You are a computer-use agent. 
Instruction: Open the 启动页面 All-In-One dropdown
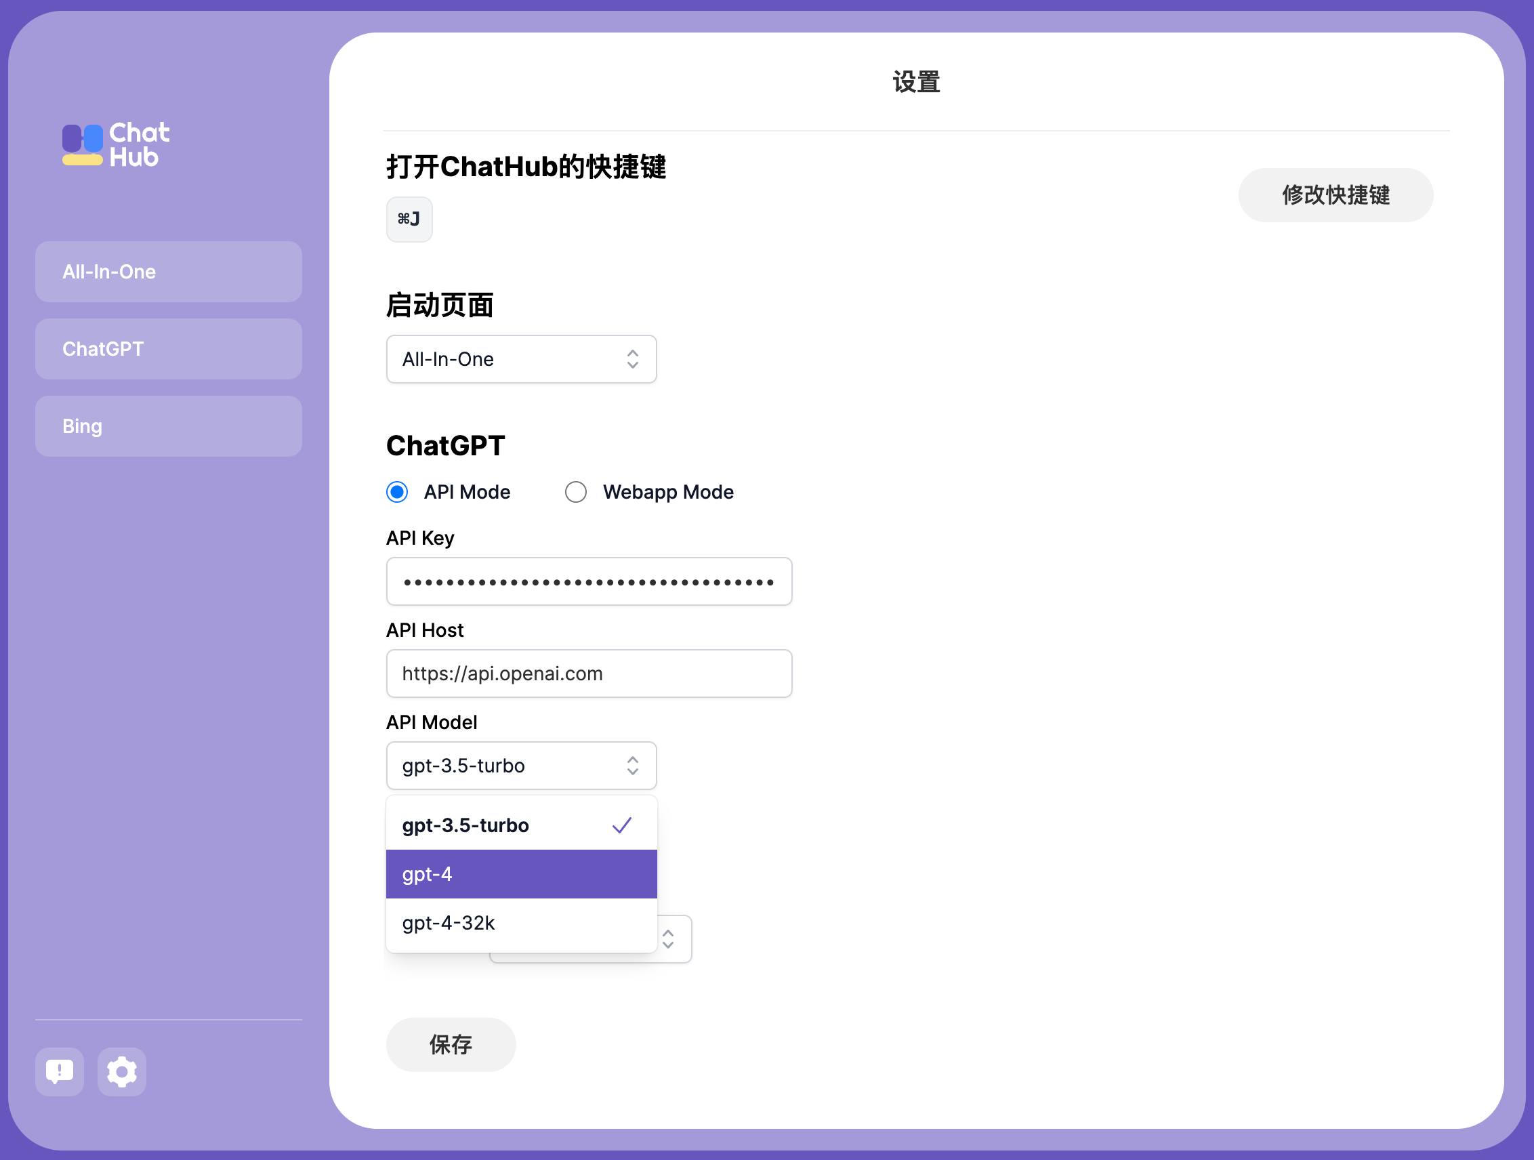click(521, 359)
